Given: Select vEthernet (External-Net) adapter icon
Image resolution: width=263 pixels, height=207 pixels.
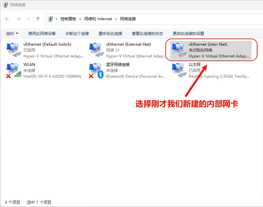Looking at the screenshot, I should [x=96, y=50].
